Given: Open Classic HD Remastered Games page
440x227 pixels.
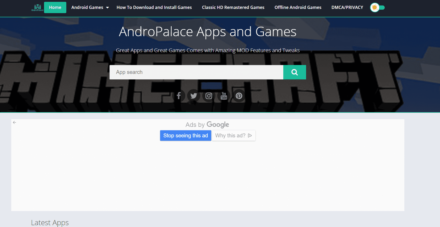Looking at the screenshot, I should tap(233, 7).
